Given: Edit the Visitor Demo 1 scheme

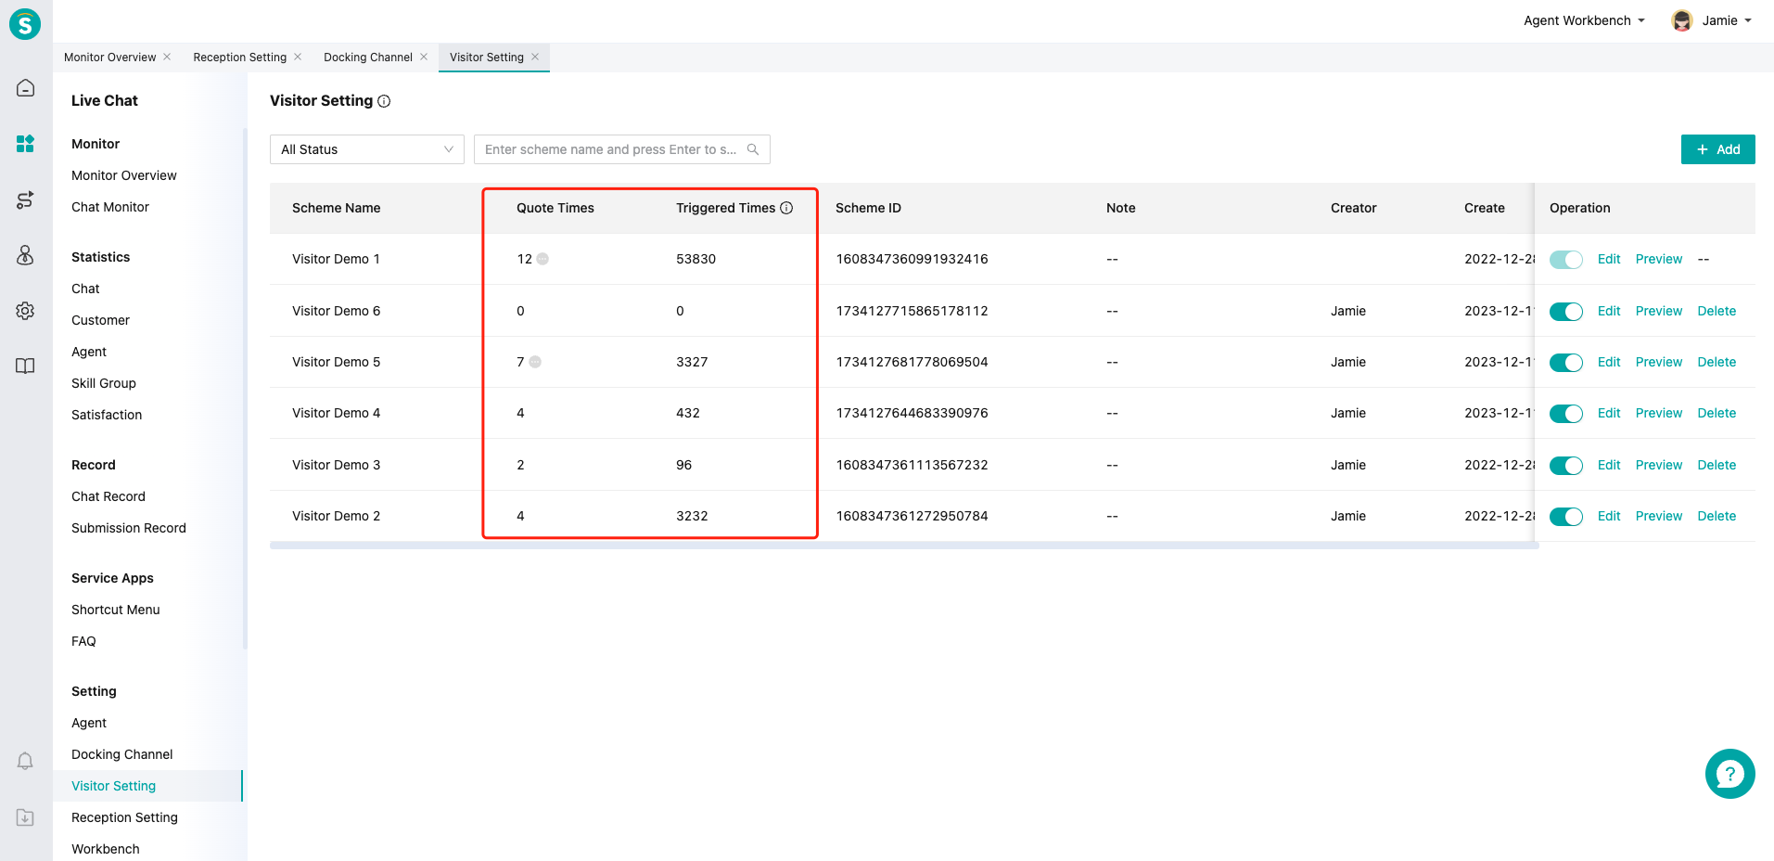Looking at the screenshot, I should pyautogui.click(x=1609, y=259).
